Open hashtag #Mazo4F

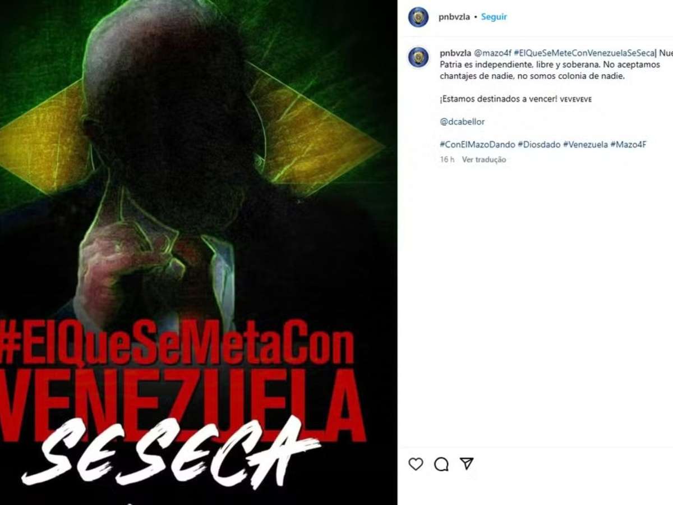[x=629, y=144]
